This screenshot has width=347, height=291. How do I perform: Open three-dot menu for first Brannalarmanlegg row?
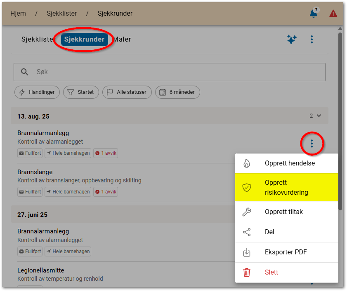pyautogui.click(x=312, y=143)
